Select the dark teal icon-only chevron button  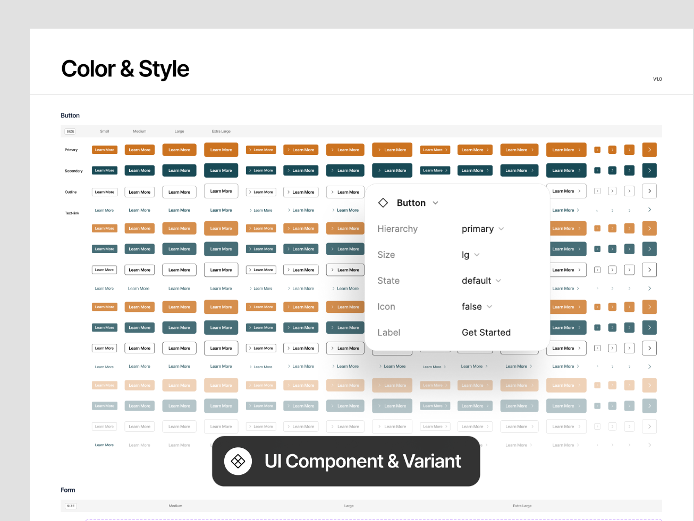click(x=649, y=170)
